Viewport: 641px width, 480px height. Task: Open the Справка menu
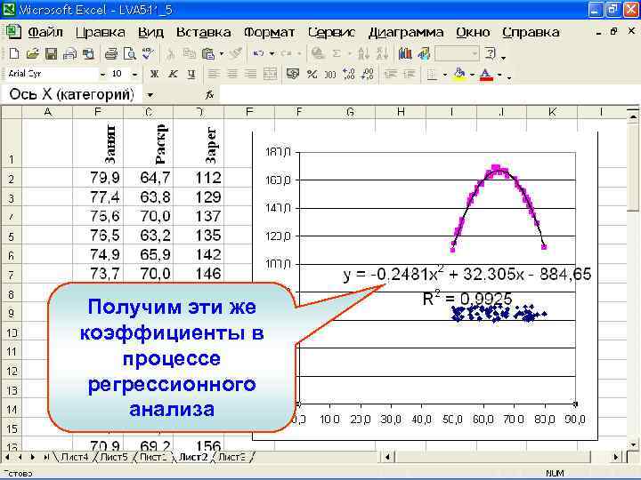[531, 32]
